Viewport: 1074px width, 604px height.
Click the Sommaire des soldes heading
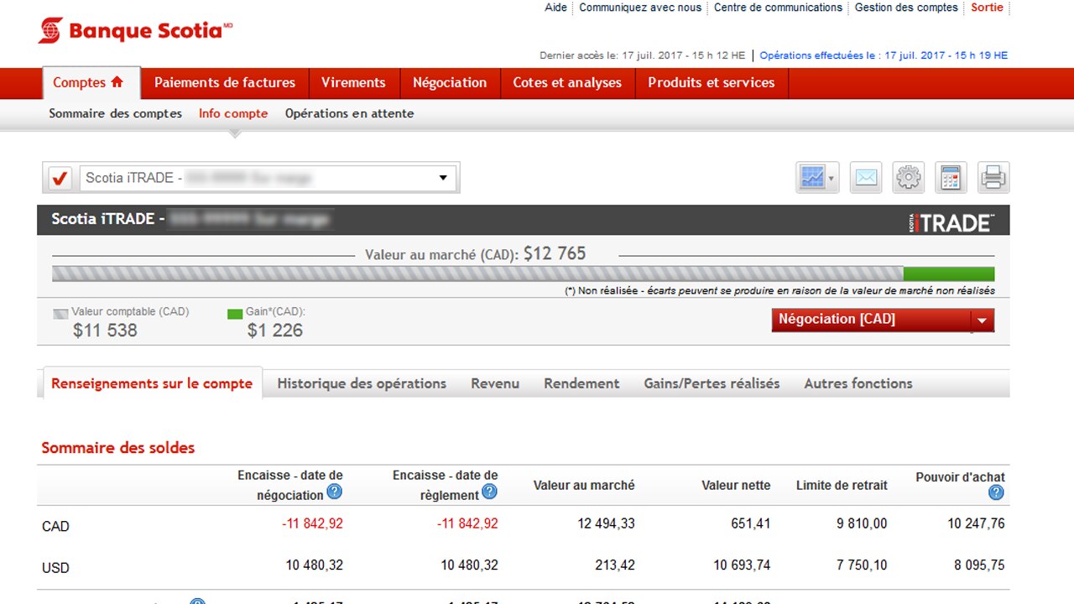point(118,448)
